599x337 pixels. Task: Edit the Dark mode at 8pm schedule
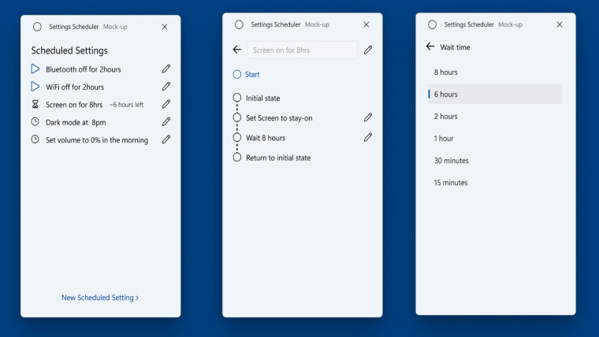166,122
